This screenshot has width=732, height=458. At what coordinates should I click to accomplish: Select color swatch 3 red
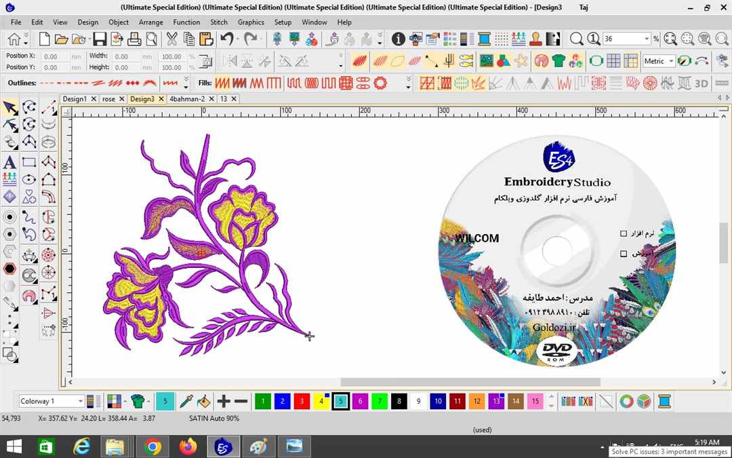302,401
